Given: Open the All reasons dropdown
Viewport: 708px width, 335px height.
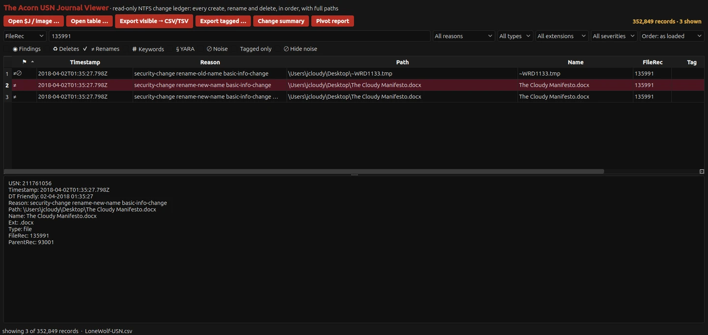Looking at the screenshot, I should [464, 36].
